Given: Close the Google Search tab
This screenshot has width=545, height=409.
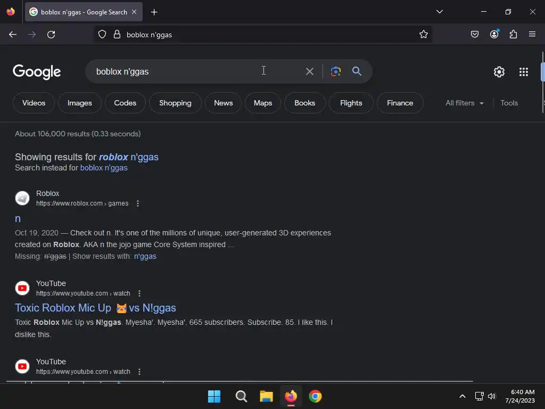Looking at the screenshot, I should pos(134,12).
